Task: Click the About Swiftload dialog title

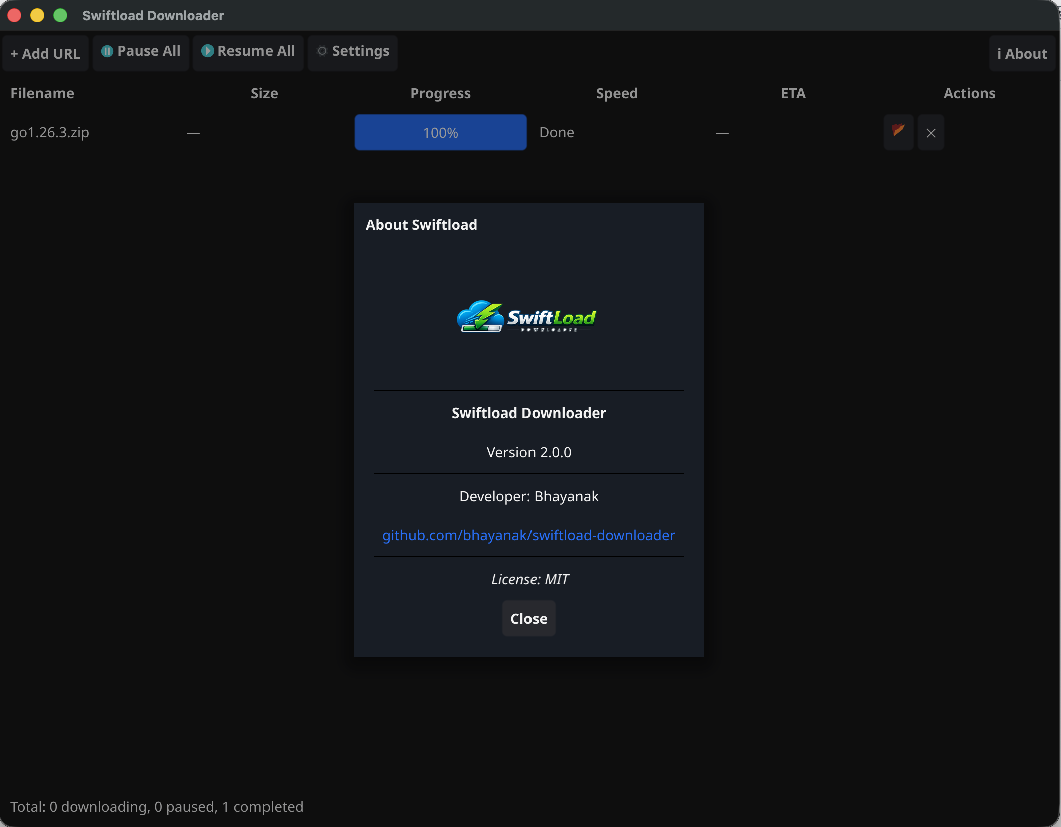Action: point(421,225)
